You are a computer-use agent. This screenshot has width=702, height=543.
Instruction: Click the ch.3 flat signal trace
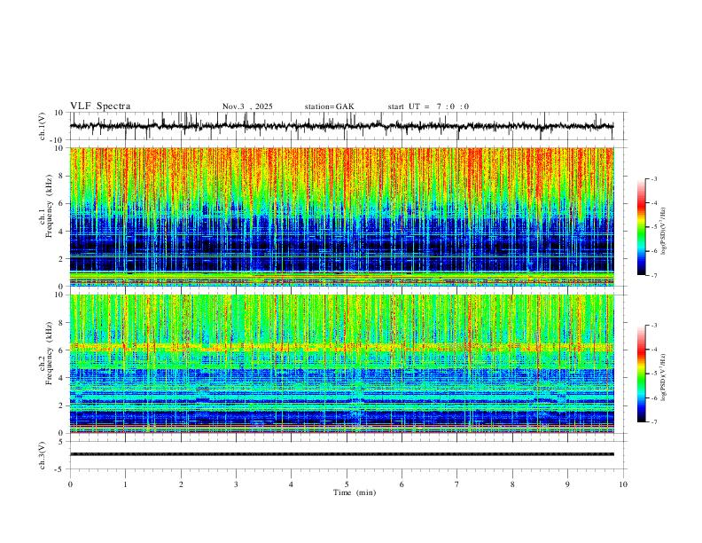[341, 454]
